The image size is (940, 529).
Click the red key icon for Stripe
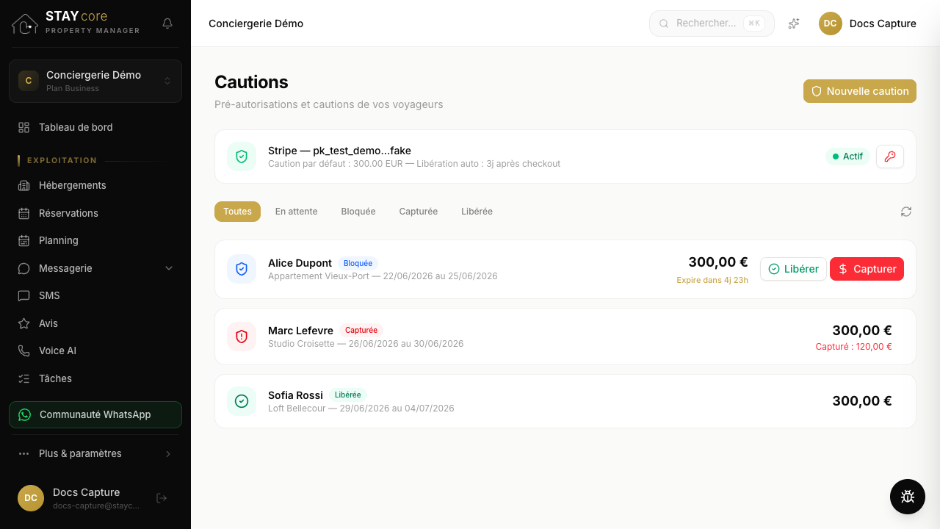tap(890, 156)
